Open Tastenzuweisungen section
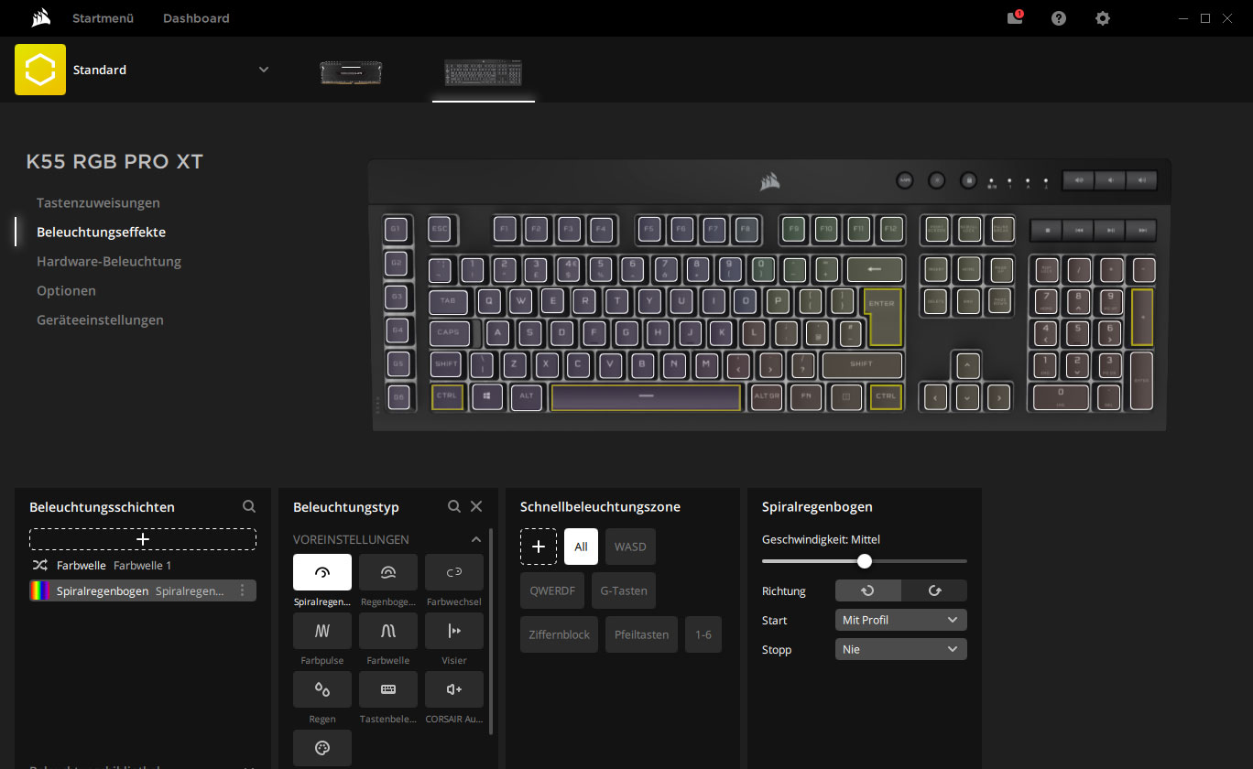The width and height of the screenshot is (1253, 769). (x=98, y=202)
